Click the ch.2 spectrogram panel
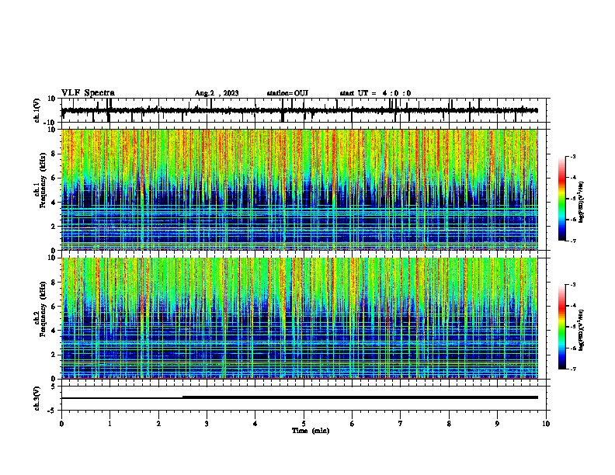Screen dimensions: 615x475 click(x=300, y=318)
